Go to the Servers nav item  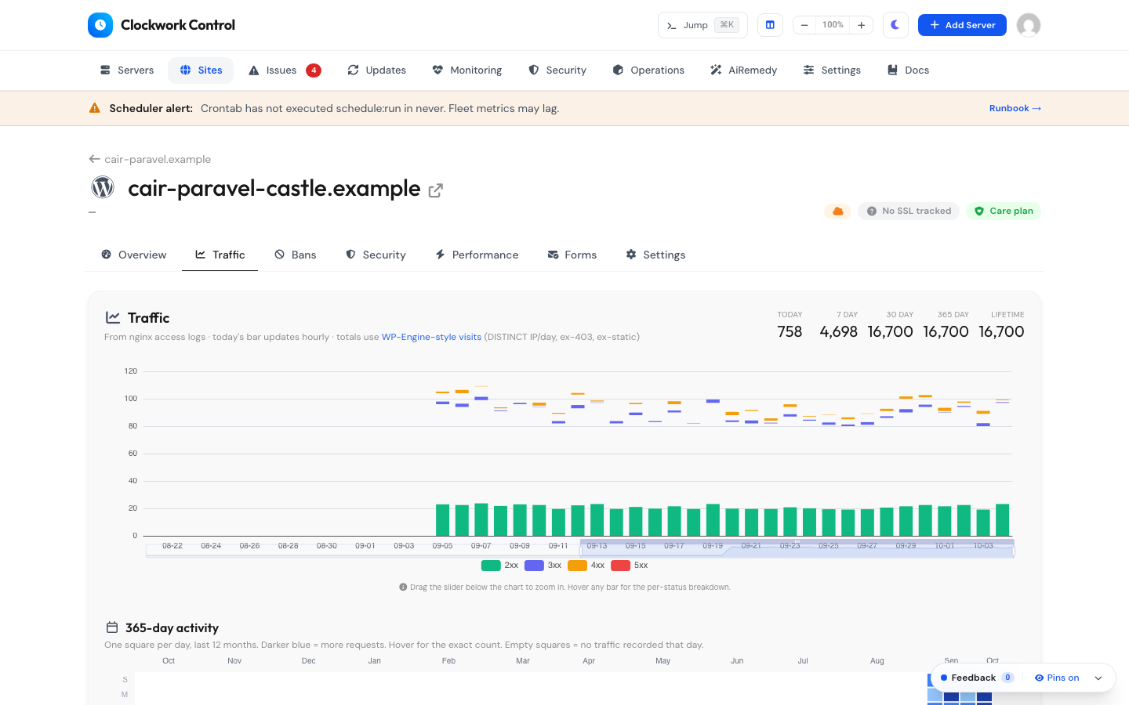click(127, 70)
